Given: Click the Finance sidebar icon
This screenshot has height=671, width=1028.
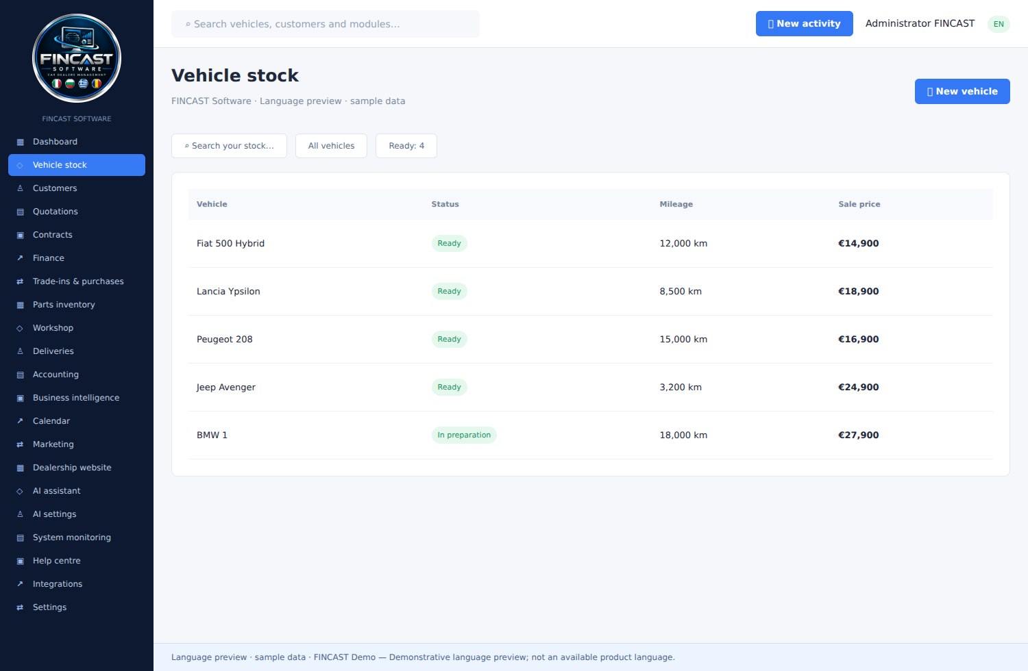Looking at the screenshot, I should pos(20,258).
